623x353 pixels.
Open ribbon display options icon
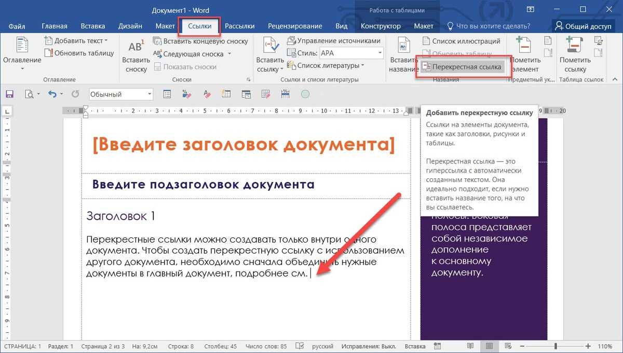530,9
